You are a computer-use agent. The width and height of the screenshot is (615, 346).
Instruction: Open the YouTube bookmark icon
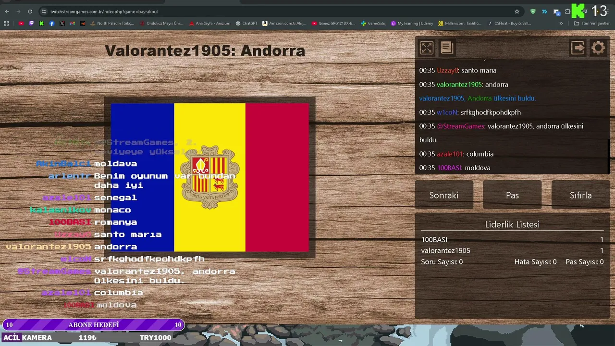coord(21,23)
